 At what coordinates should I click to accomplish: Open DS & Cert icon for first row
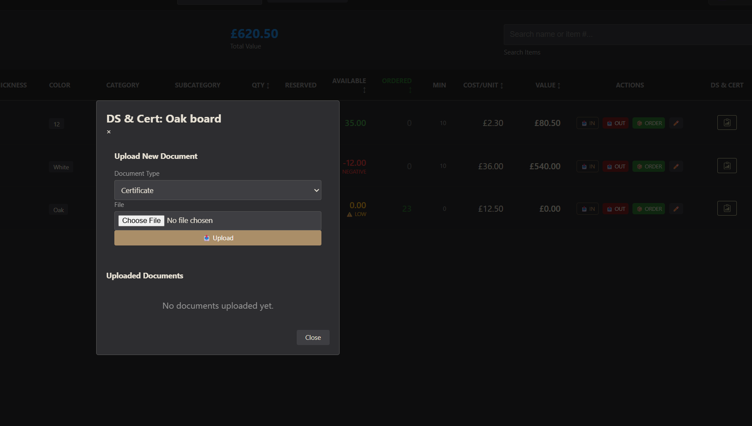coord(727,123)
